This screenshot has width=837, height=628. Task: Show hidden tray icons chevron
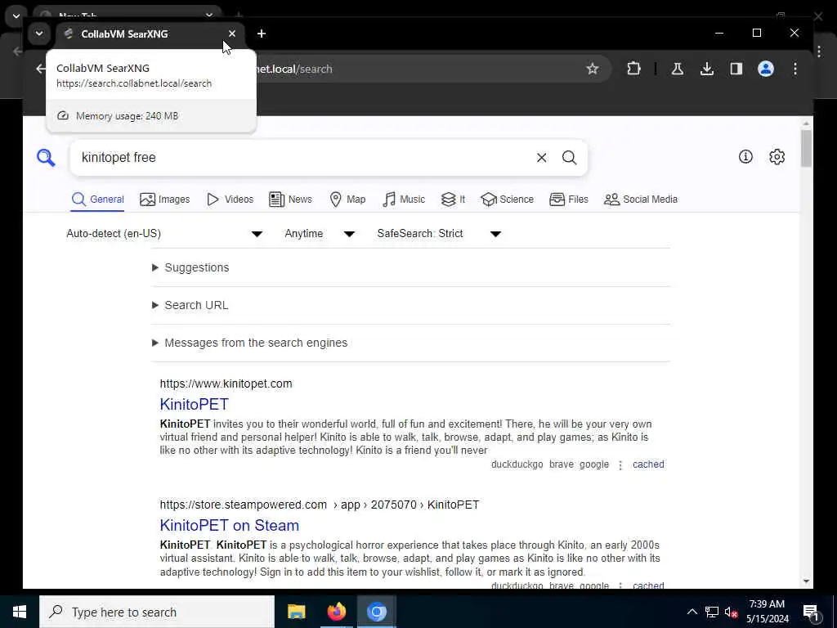(692, 612)
